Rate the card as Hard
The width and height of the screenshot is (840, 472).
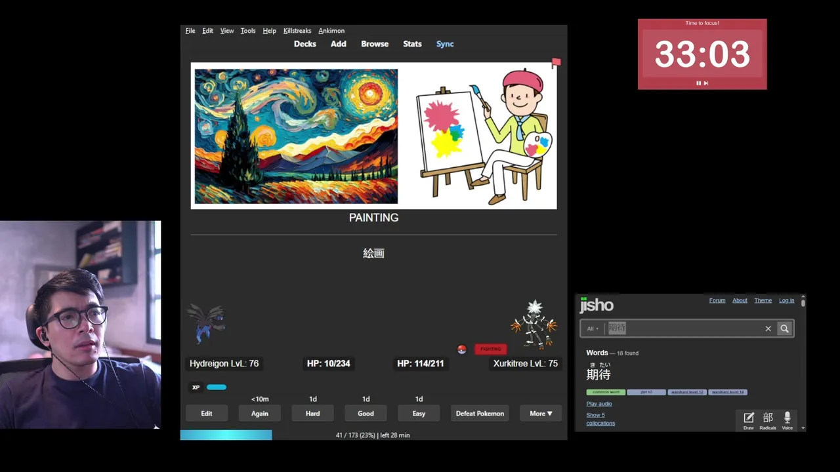point(313,414)
